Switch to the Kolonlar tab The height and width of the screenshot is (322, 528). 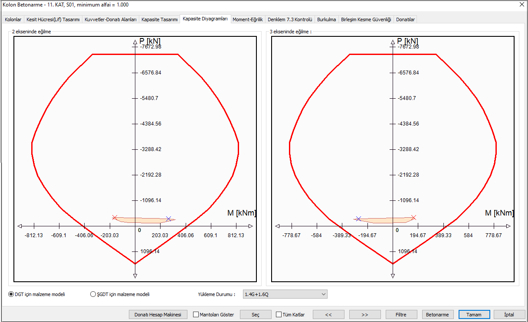pos(13,19)
